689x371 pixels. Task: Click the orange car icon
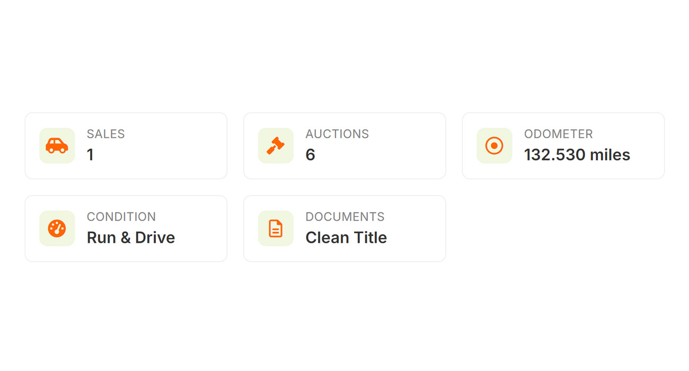(57, 146)
